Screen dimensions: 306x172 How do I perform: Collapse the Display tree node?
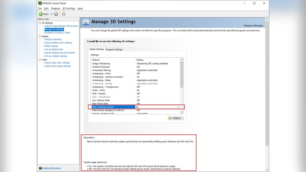(x=40, y=36)
